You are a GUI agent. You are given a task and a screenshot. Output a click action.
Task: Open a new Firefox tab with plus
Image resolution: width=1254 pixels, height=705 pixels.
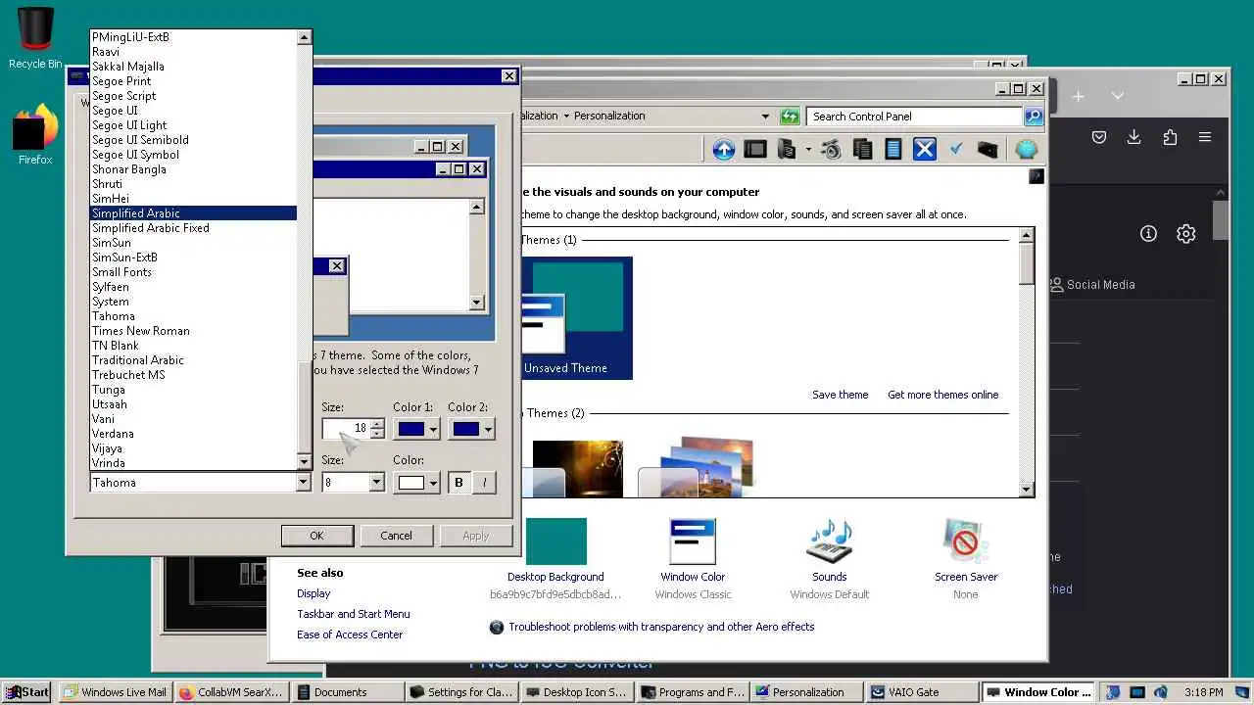(x=1079, y=96)
